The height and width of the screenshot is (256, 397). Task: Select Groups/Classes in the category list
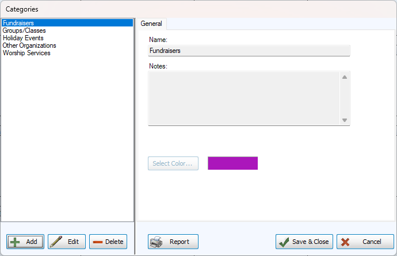coord(24,30)
